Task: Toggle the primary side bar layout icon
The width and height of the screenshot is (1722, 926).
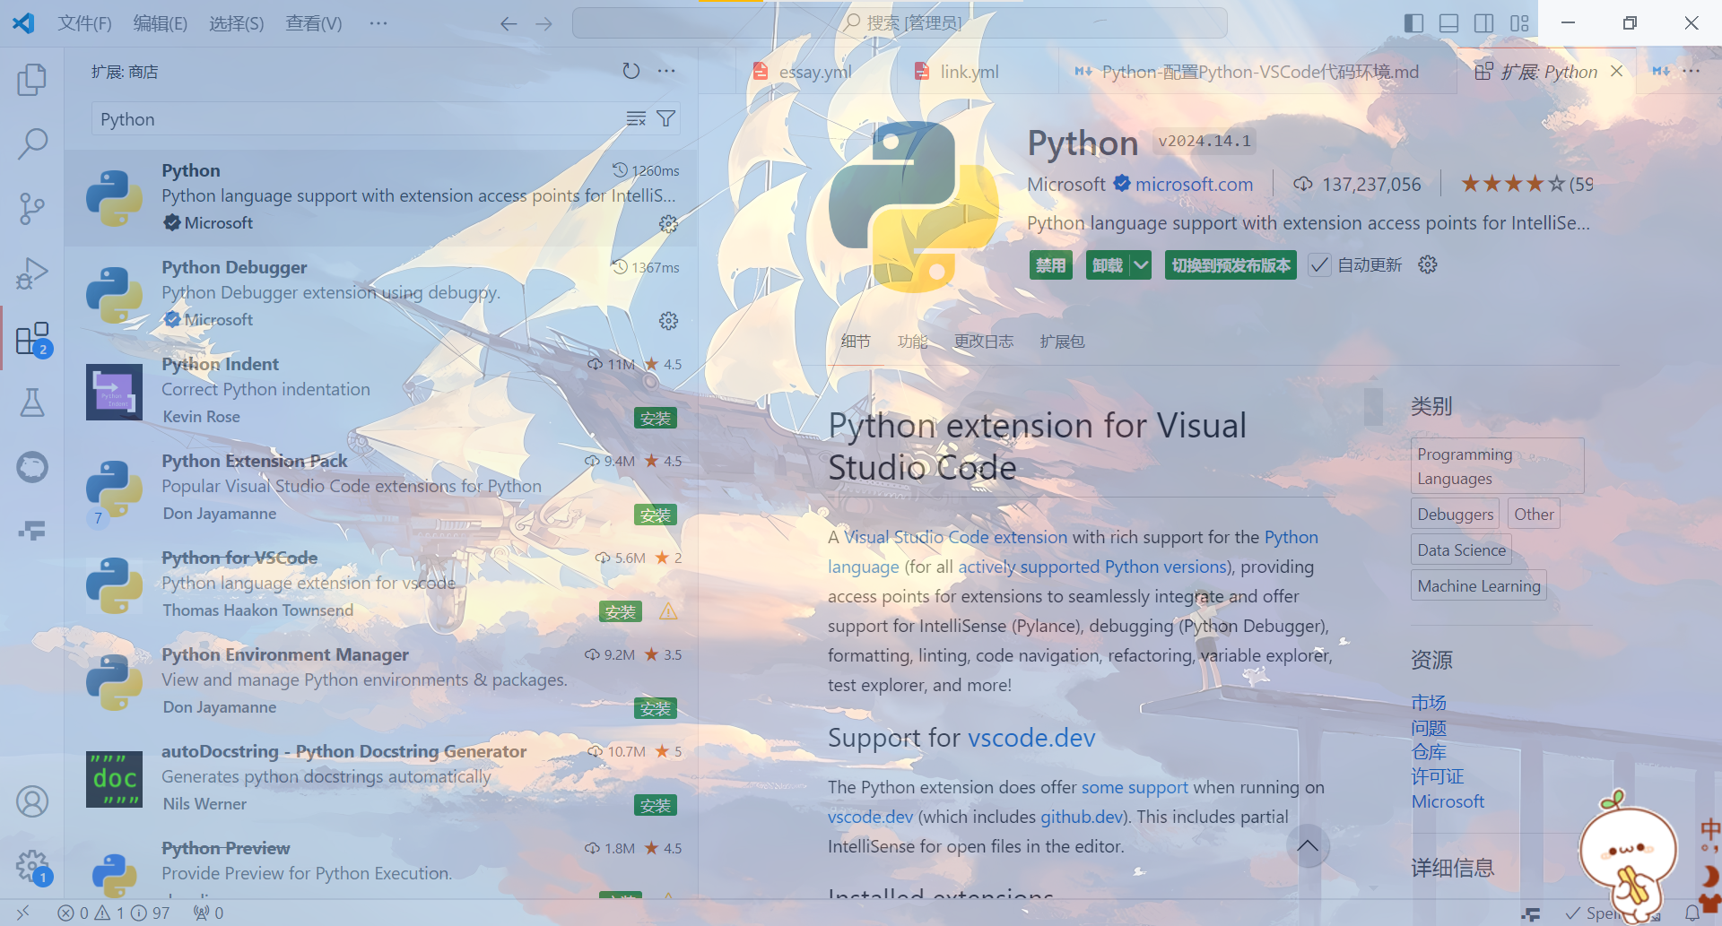Action: click(1413, 23)
